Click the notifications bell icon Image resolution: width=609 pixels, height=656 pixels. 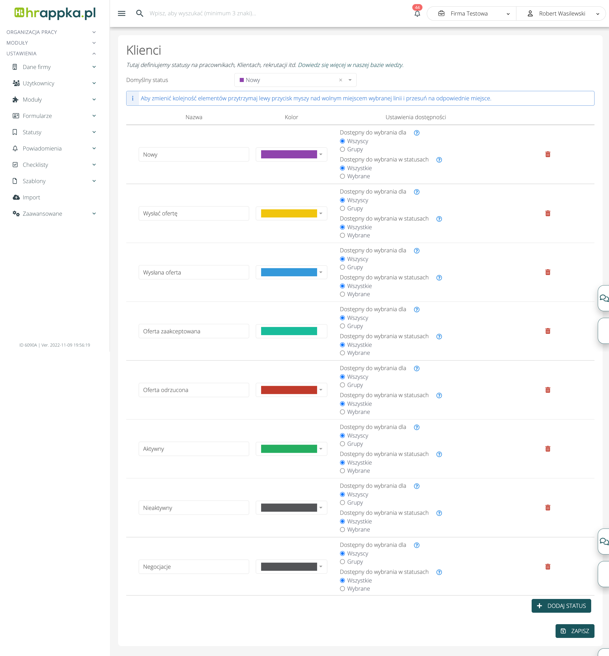click(417, 13)
